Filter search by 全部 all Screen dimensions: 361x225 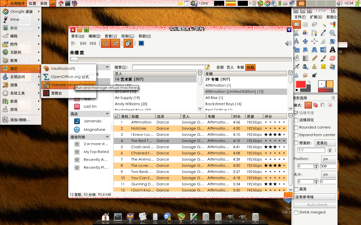click(x=220, y=67)
